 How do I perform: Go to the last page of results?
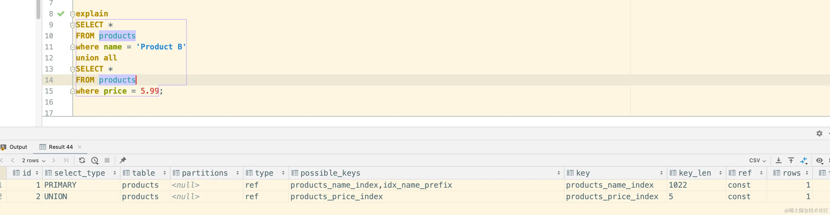pos(66,160)
